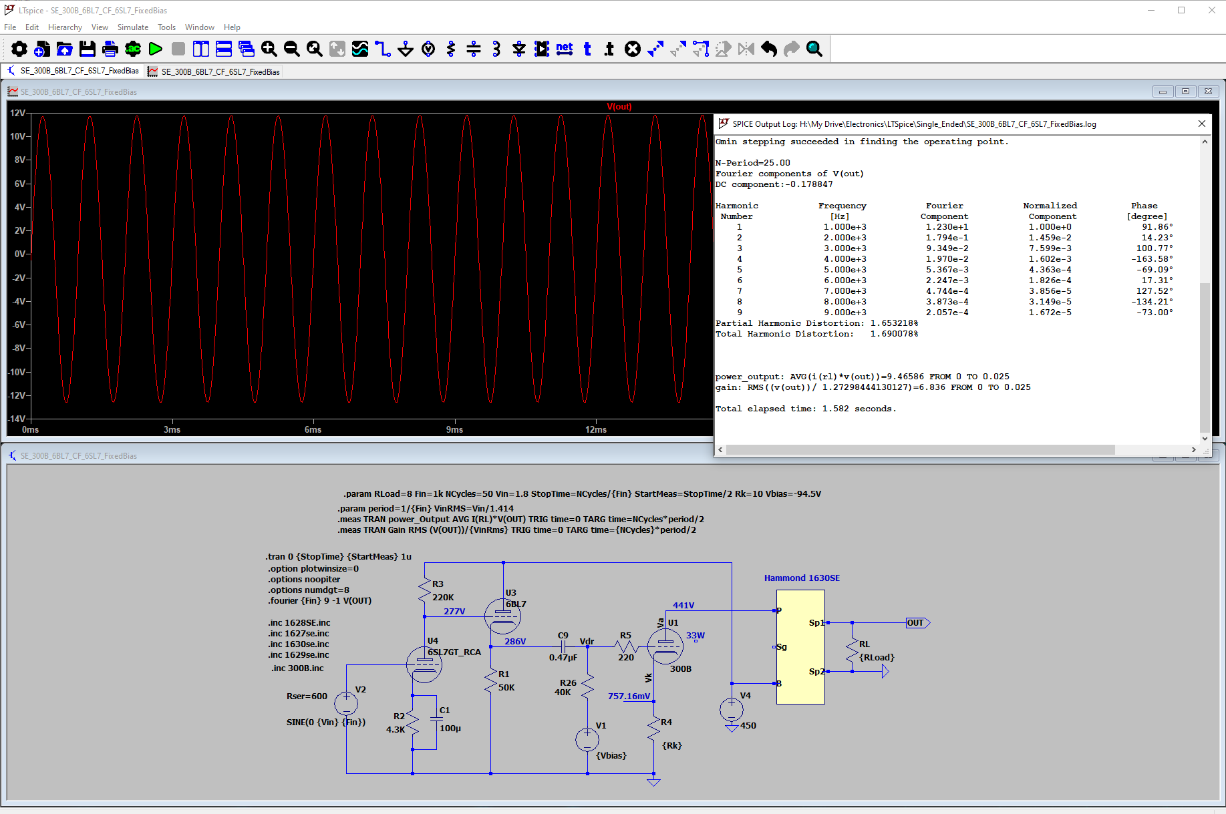Viewport: 1226px width, 814px height.
Task: Click the Print icon in the toolbar
Action: [110, 49]
